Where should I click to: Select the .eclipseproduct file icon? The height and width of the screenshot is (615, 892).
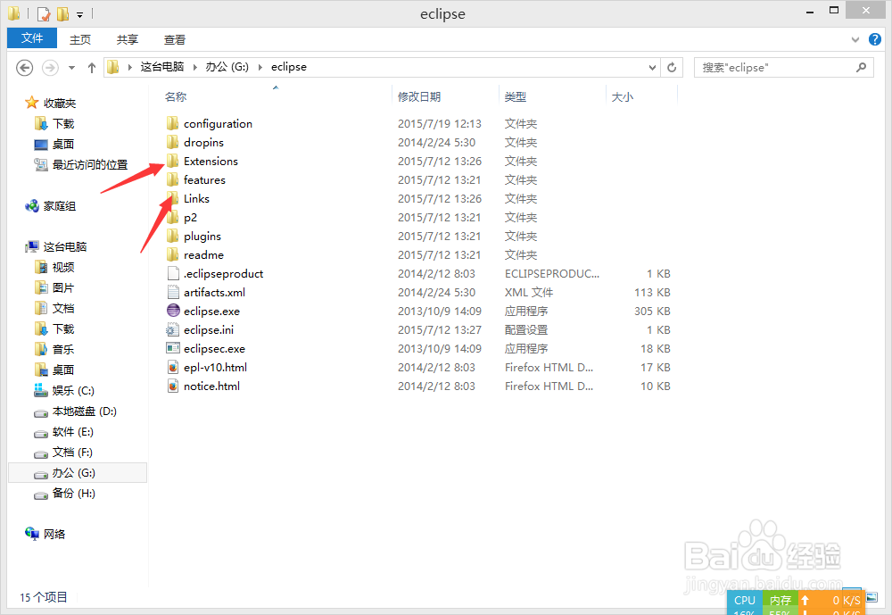(173, 274)
